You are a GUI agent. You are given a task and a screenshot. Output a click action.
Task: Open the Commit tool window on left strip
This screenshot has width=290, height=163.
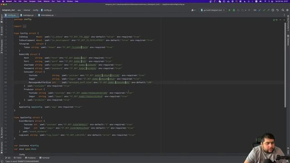pos(2,31)
